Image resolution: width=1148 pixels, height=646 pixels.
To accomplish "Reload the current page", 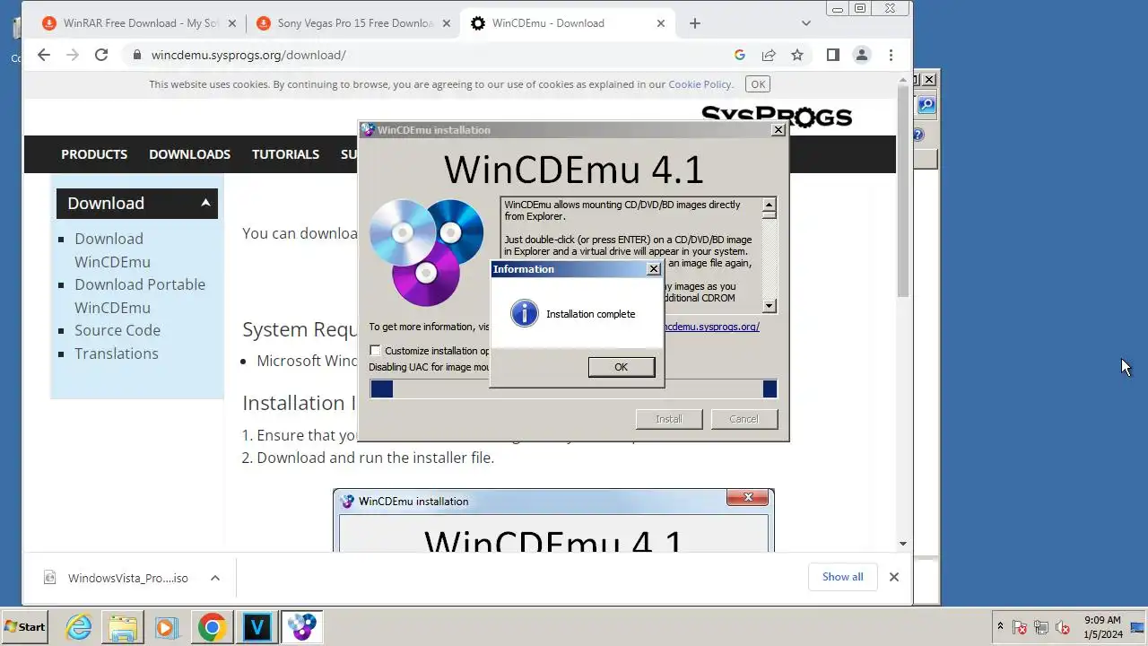I will point(101,55).
